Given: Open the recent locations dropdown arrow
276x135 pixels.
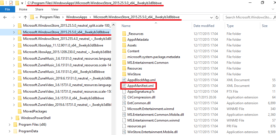Looking at the screenshot, I should (x=19, y=17).
